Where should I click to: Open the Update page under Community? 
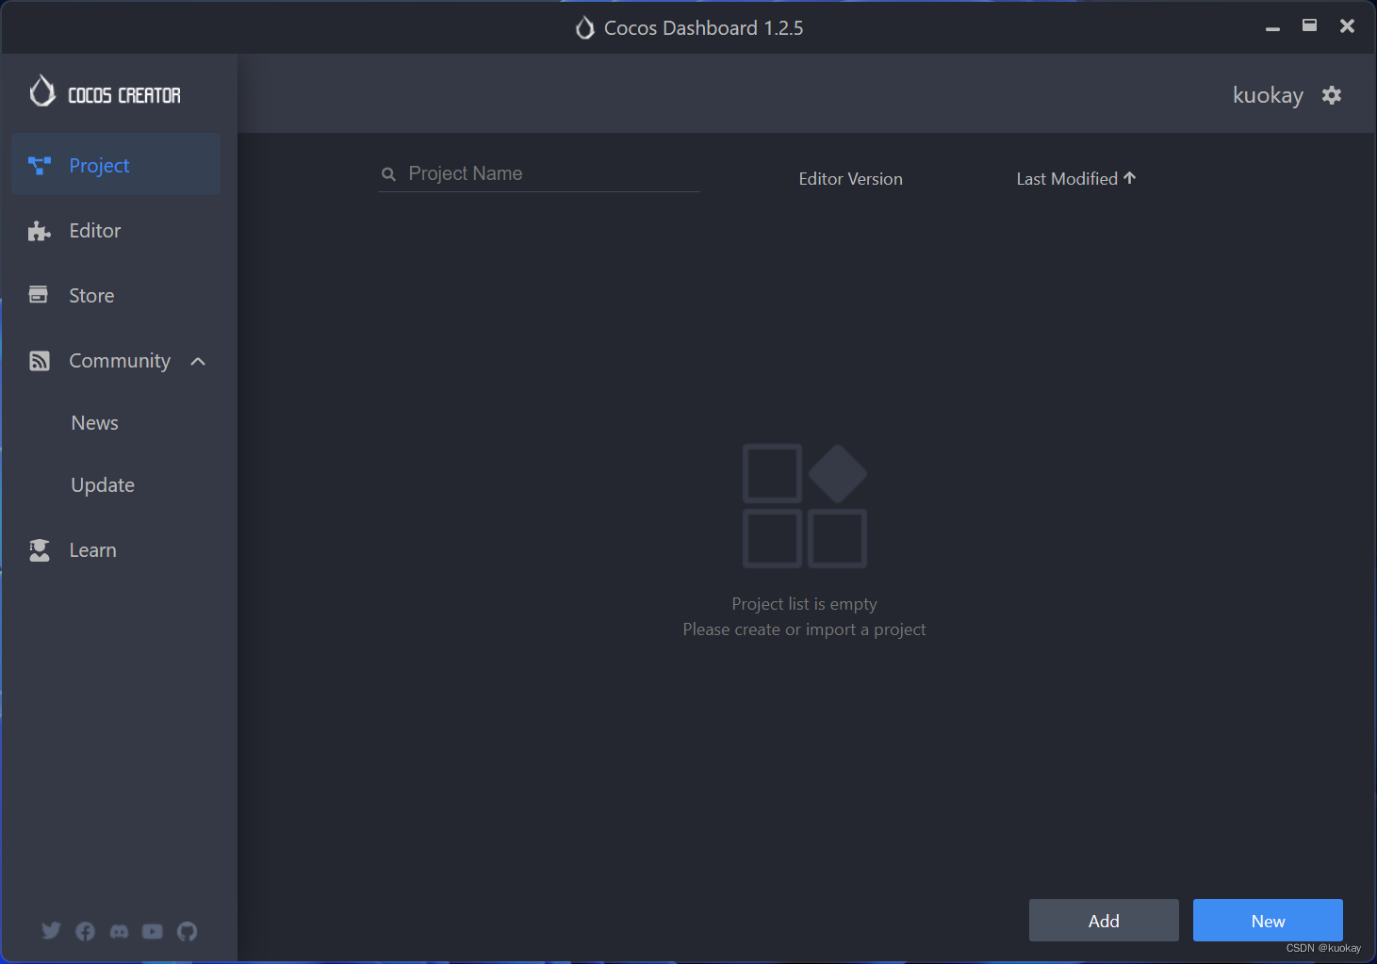pos(103,485)
